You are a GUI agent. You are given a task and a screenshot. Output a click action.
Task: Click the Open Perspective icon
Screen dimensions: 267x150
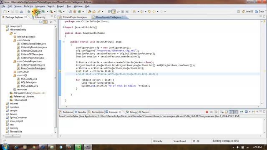tap(239, 12)
